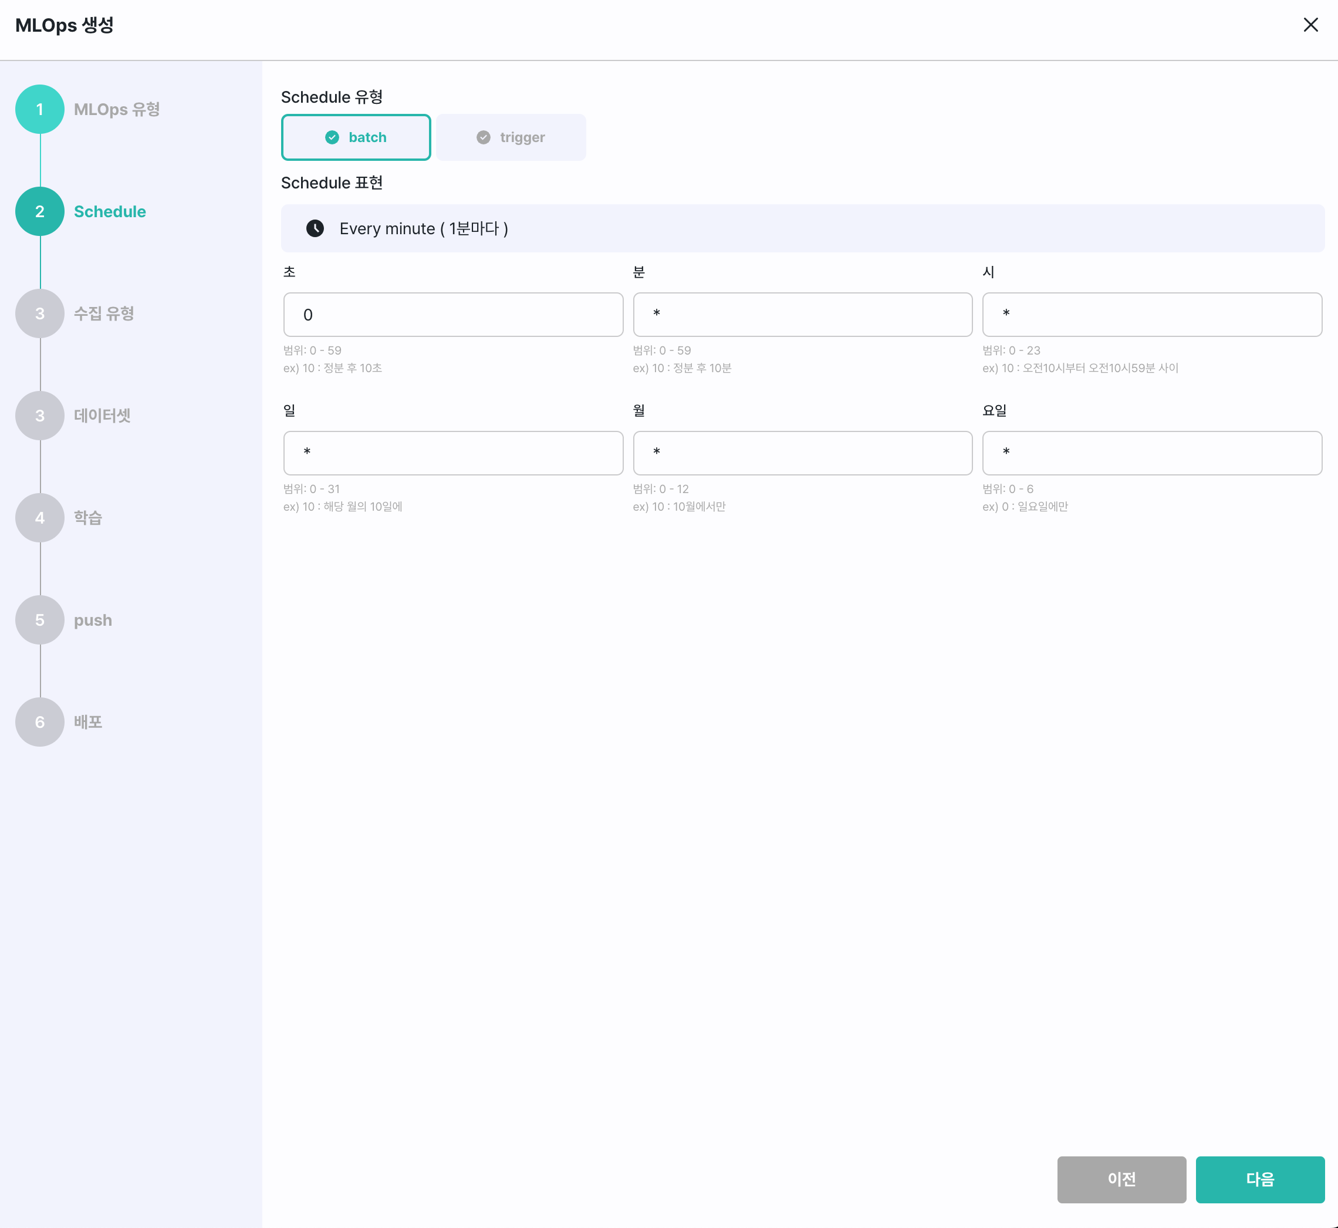Click the 다음 (next) button

(1259, 1179)
